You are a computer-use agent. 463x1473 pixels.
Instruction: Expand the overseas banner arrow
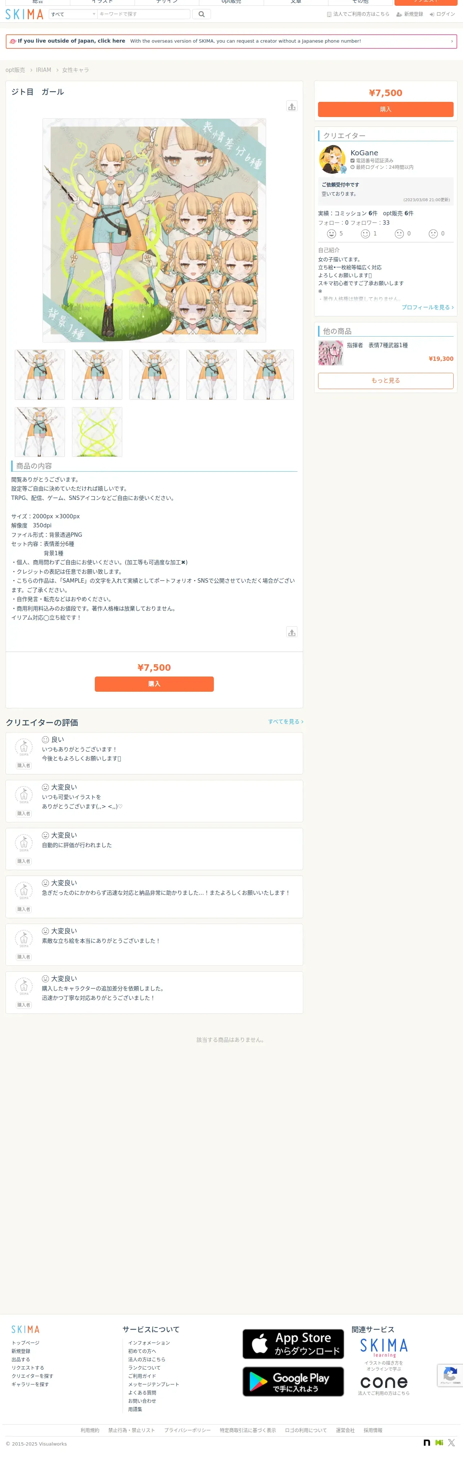coord(451,41)
